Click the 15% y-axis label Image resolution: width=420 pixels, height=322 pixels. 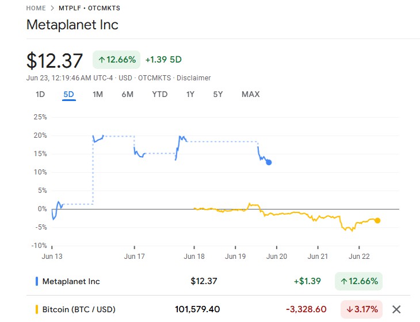point(40,154)
